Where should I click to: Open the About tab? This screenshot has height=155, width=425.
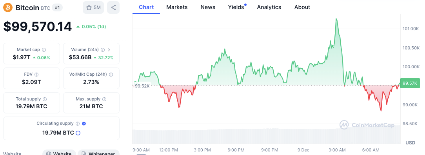[302, 7]
